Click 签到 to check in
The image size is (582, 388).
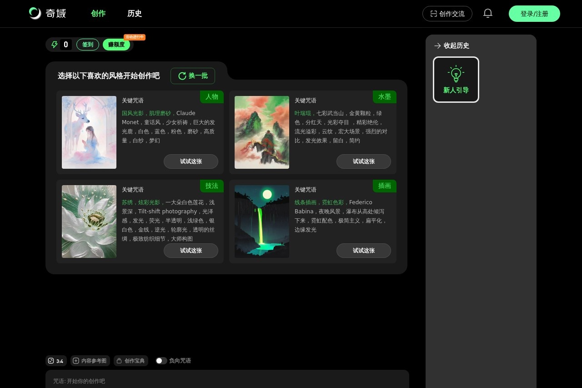[87, 44]
